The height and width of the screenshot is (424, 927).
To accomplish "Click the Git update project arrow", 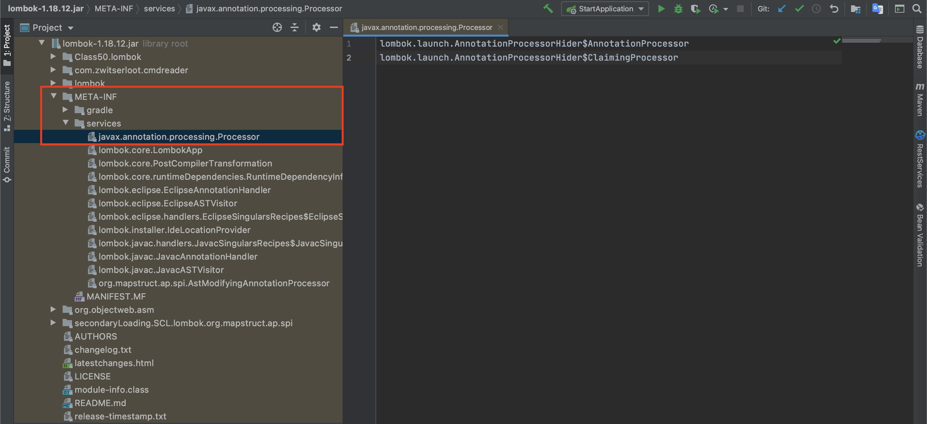I will pos(781,9).
